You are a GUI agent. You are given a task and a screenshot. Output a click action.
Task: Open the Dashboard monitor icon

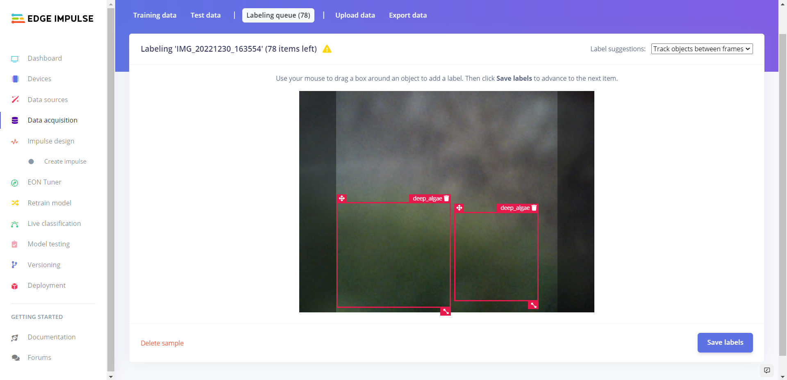[x=15, y=59]
